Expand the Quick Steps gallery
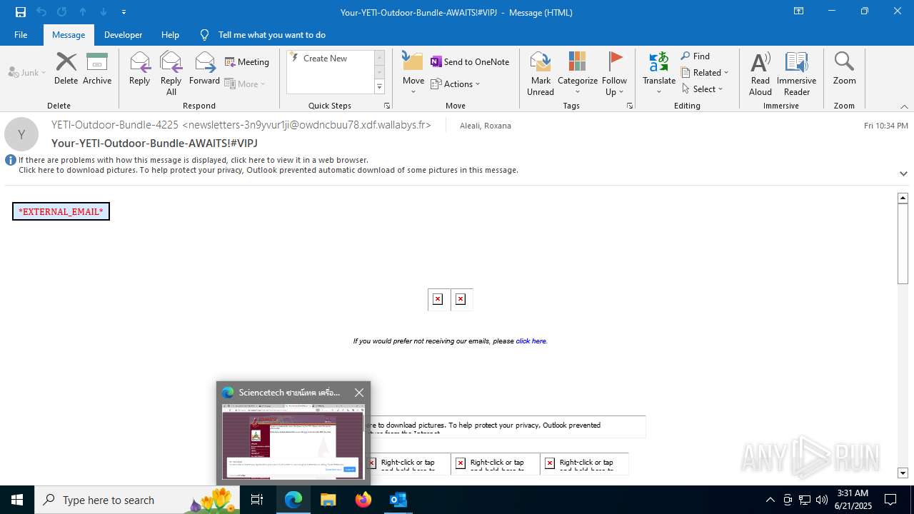The width and height of the screenshot is (914, 514). (379, 87)
